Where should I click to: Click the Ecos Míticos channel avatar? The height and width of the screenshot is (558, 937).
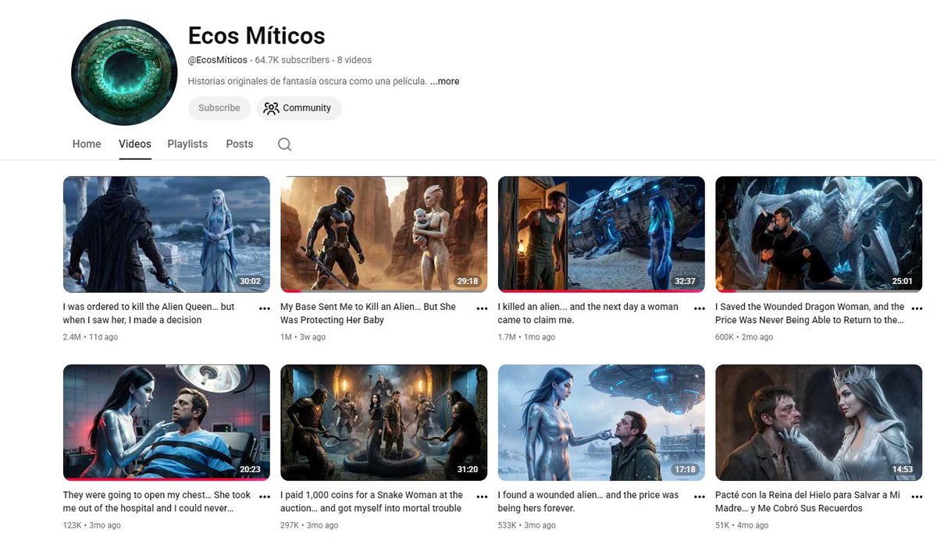click(124, 73)
